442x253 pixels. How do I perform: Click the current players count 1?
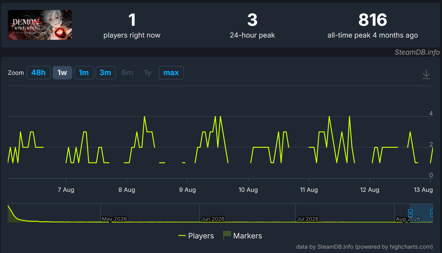[132, 20]
